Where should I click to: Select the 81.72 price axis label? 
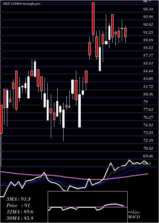149,86
